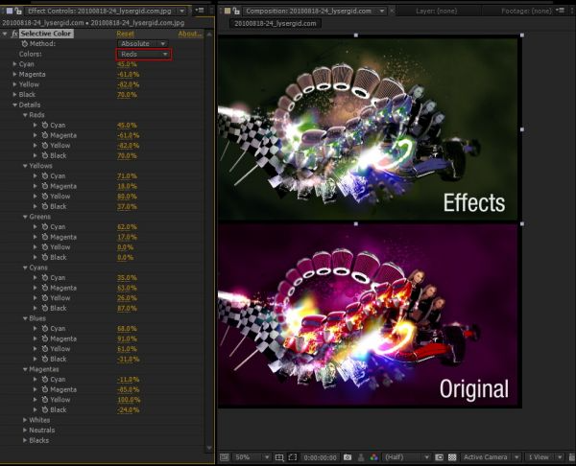Toggle fast previews icon
Viewport: 576px width, 466px height.
[x=571, y=457]
